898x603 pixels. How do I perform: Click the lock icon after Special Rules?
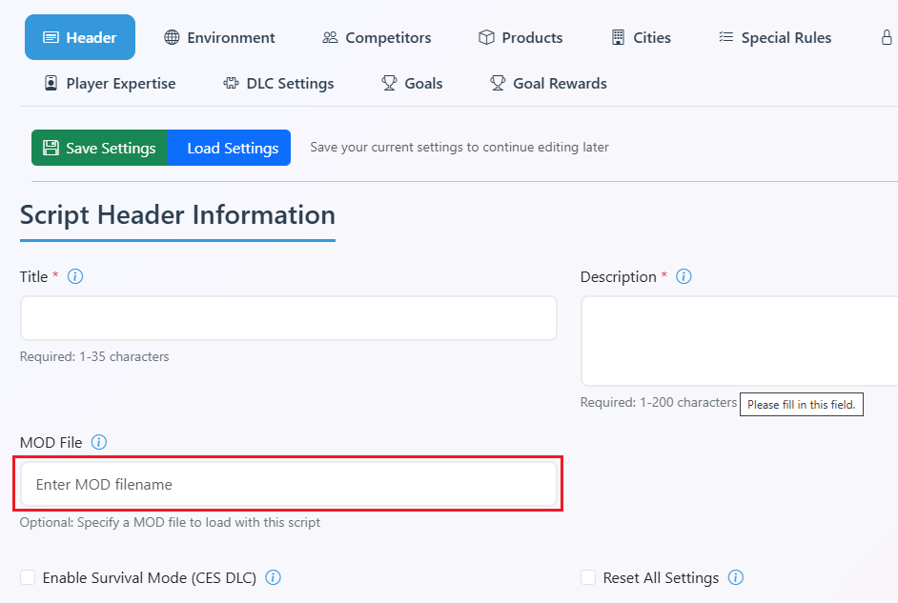[x=886, y=37]
